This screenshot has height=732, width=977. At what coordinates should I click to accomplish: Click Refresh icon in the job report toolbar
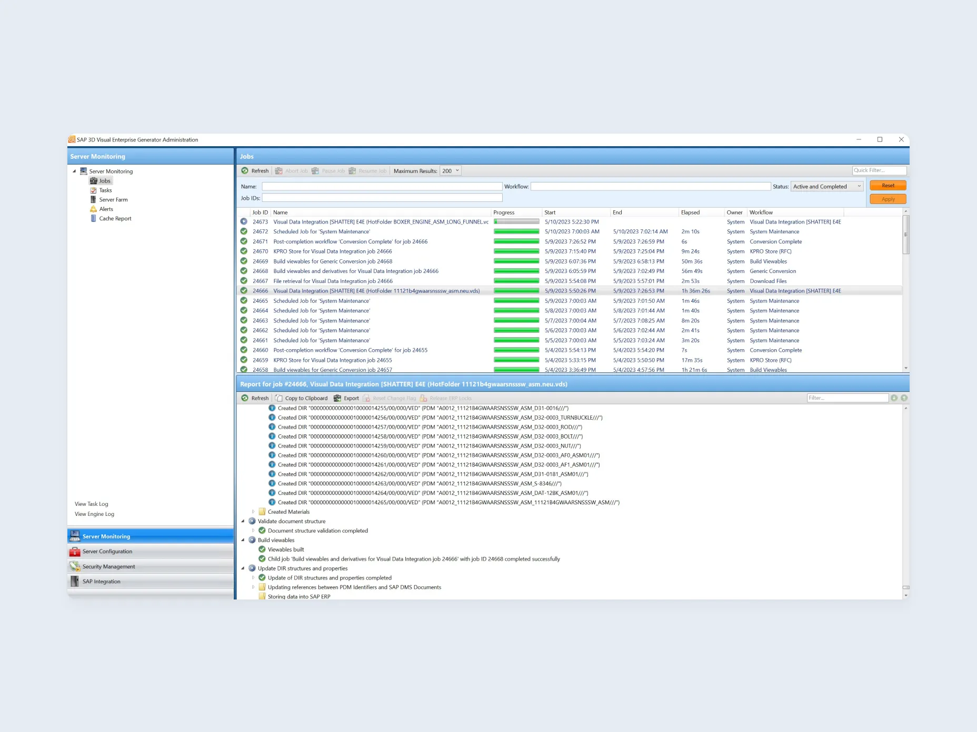coord(245,398)
